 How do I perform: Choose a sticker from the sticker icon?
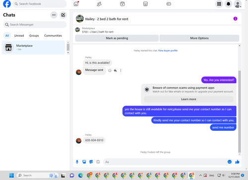(x=91, y=162)
